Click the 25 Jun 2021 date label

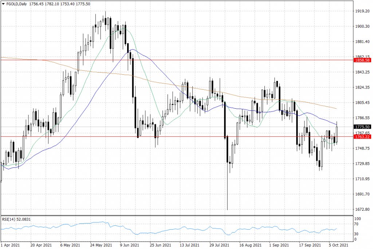160,245
